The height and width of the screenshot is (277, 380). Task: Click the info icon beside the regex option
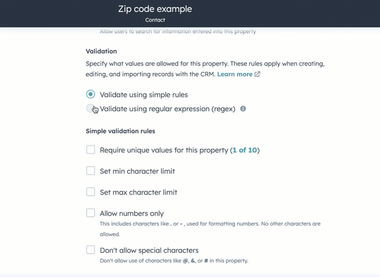coord(243,109)
